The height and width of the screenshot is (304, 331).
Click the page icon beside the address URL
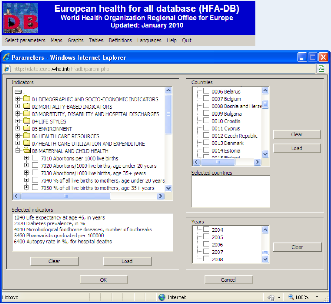coord(7,69)
